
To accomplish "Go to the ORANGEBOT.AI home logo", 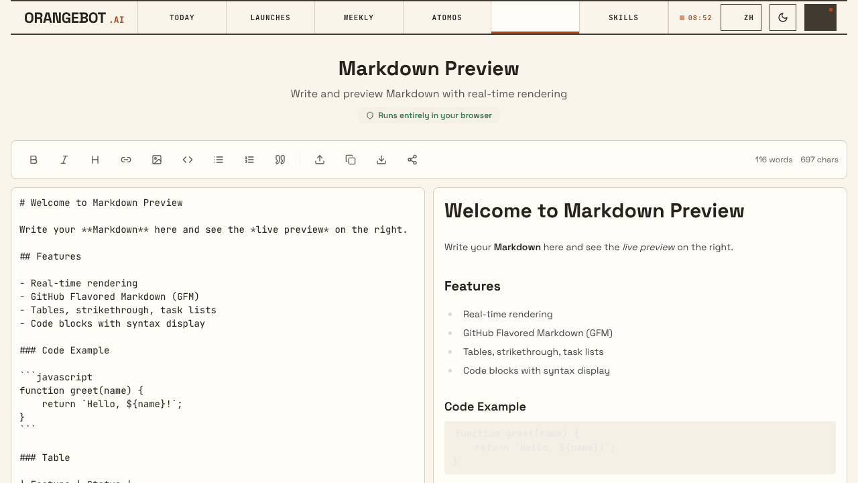I will pyautogui.click(x=74, y=18).
